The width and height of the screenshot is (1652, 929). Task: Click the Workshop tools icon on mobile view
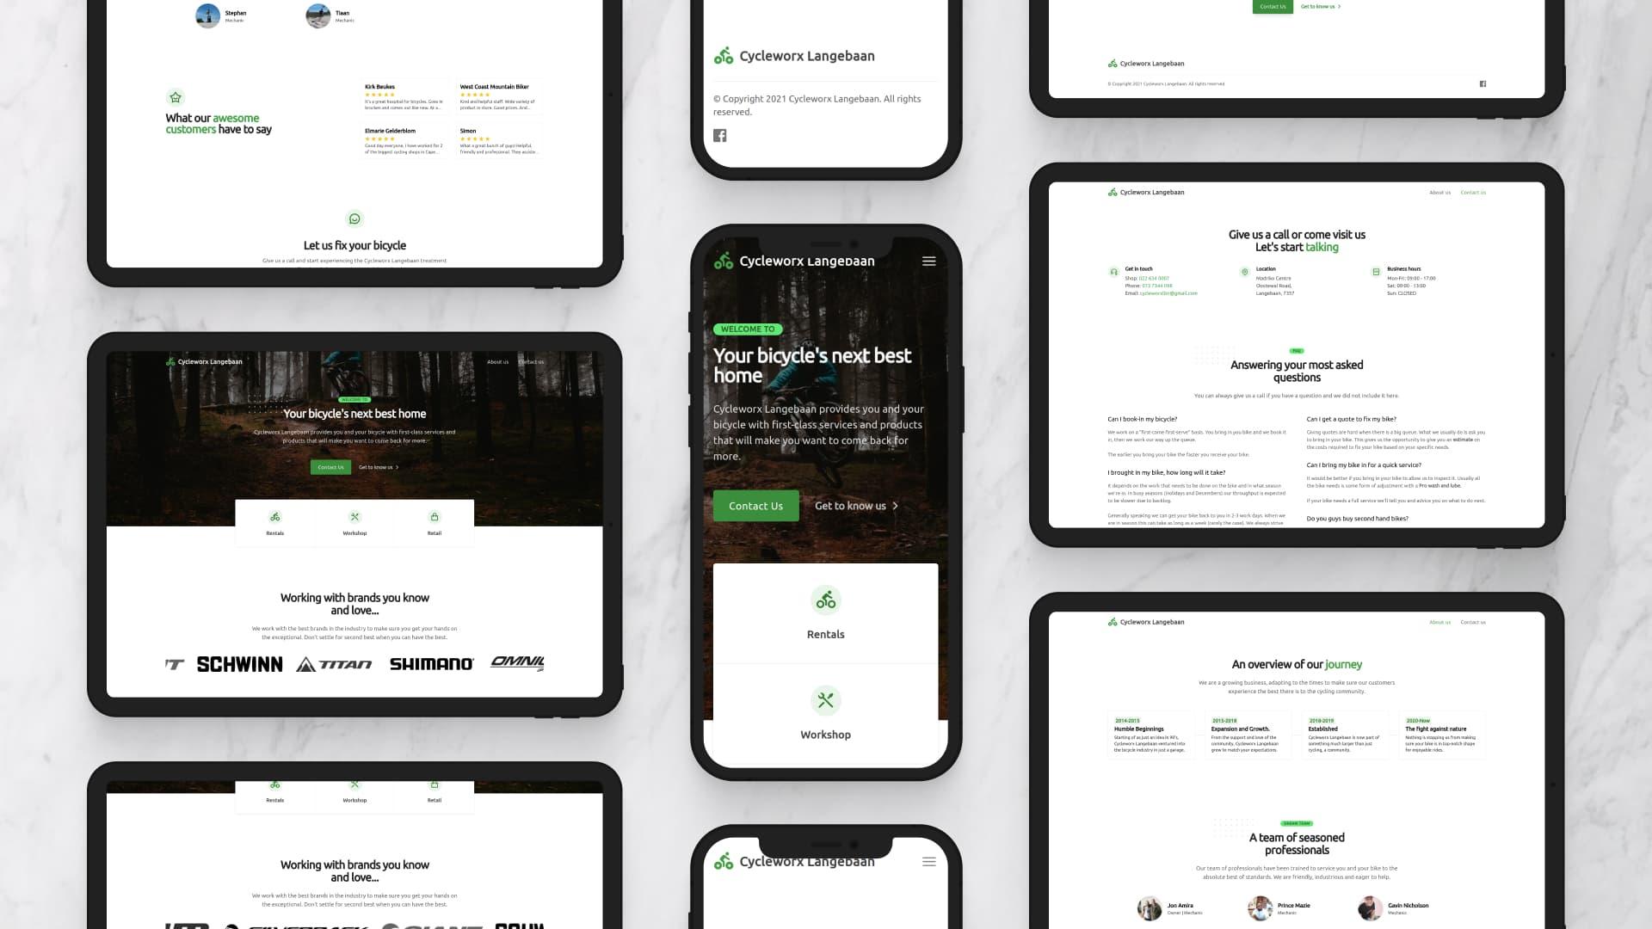(825, 698)
